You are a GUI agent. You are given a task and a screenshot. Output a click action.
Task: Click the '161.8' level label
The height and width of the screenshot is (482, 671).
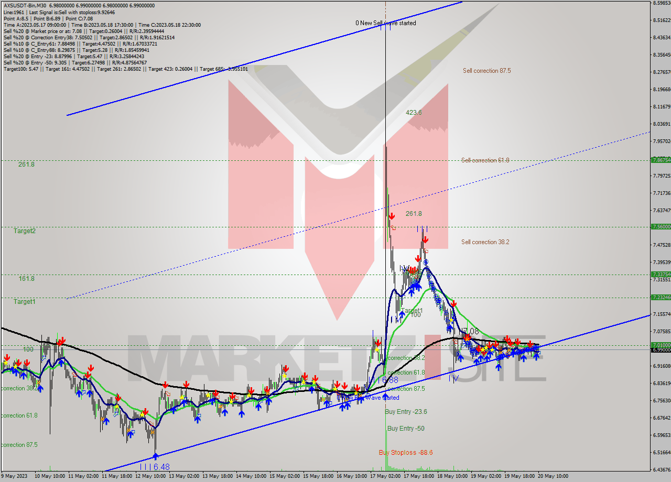(x=26, y=279)
